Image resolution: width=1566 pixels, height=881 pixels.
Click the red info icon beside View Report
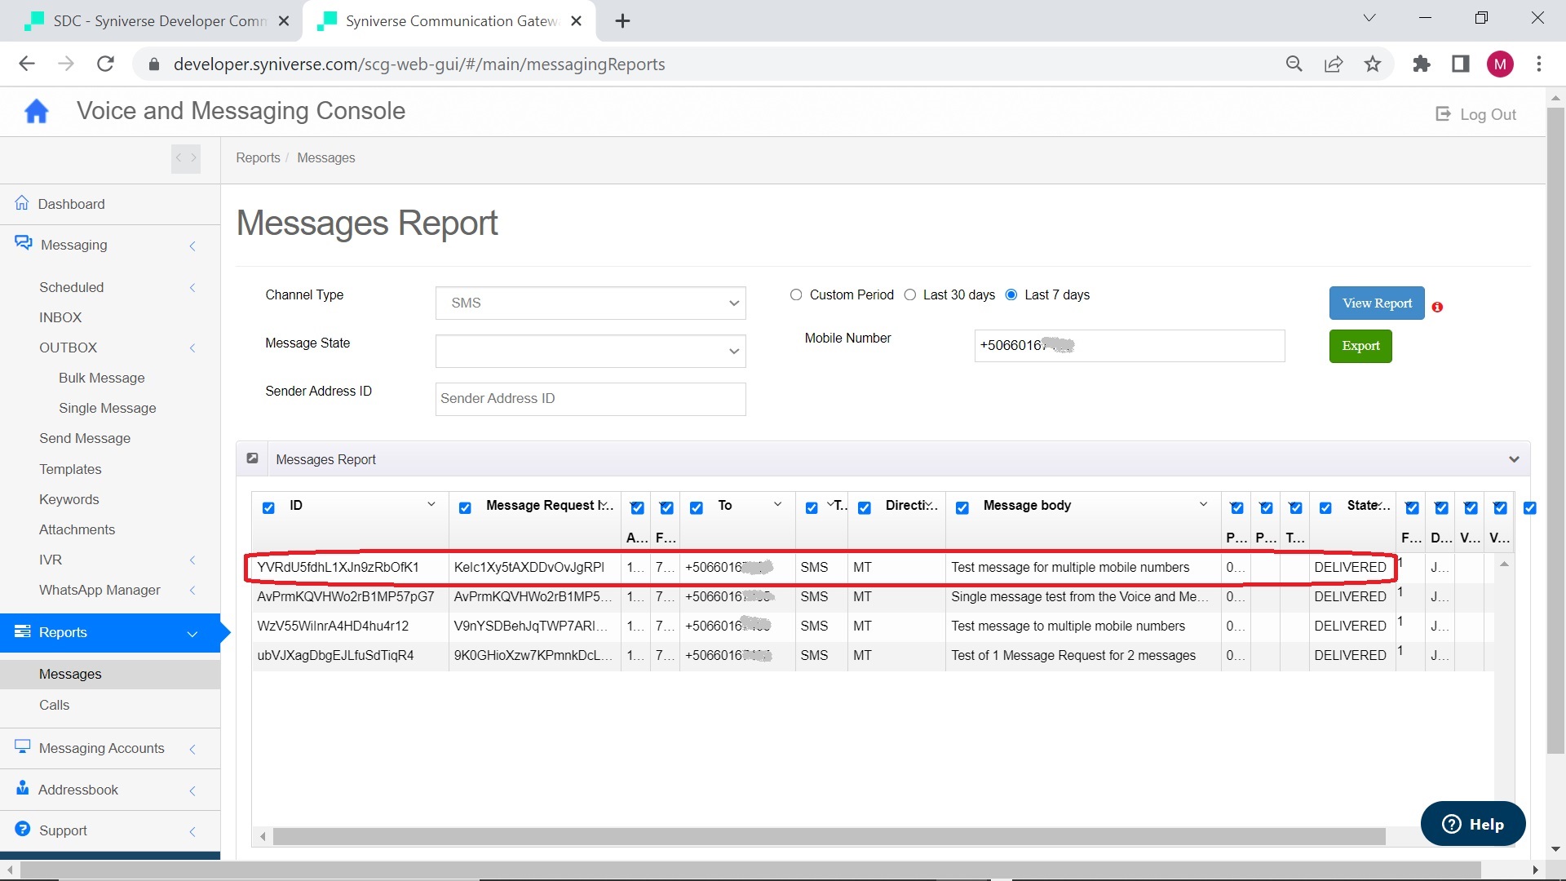(1437, 307)
